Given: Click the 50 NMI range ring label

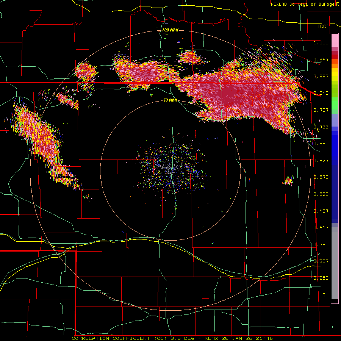Looking at the screenshot, I should 170,100.
